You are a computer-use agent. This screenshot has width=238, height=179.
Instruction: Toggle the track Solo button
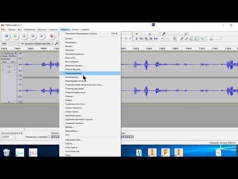[12, 62]
